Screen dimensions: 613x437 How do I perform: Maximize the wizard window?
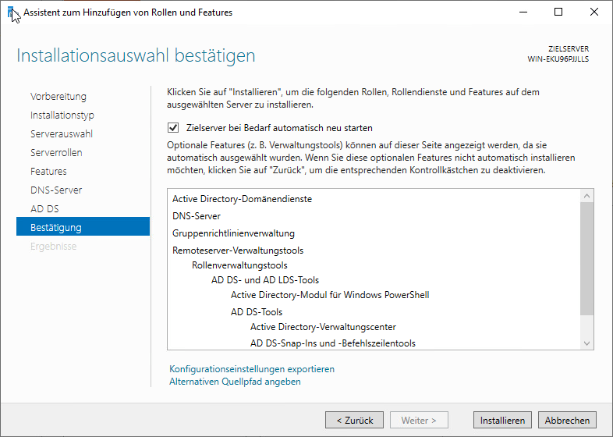558,12
